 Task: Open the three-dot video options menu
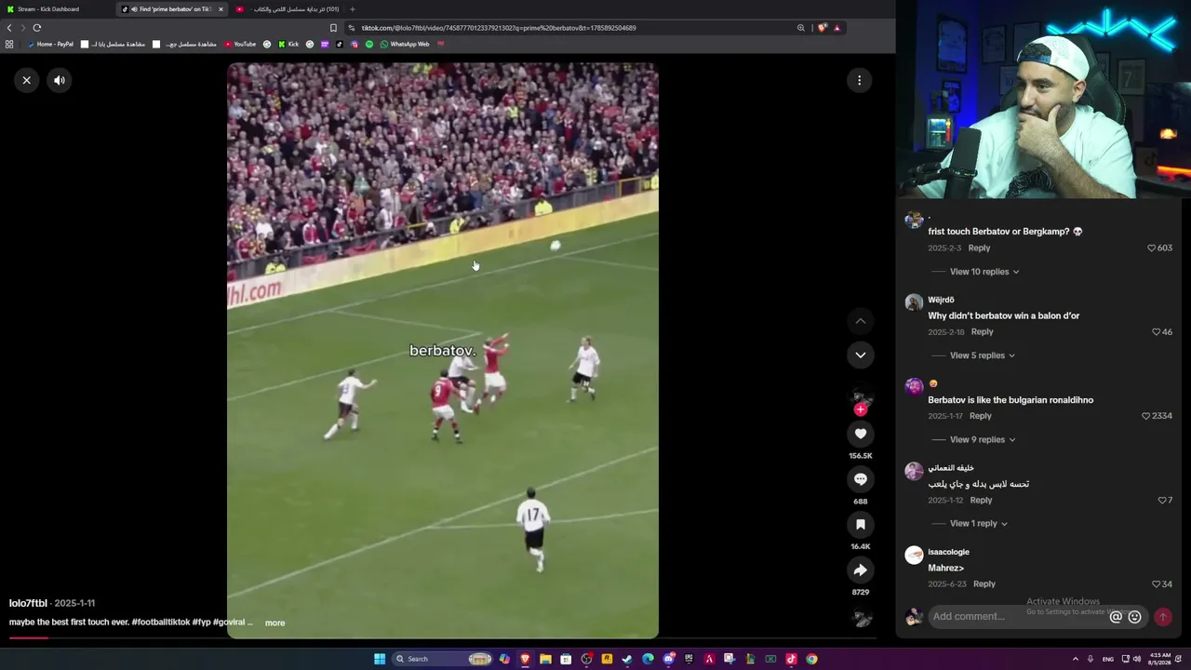(859, 80)
